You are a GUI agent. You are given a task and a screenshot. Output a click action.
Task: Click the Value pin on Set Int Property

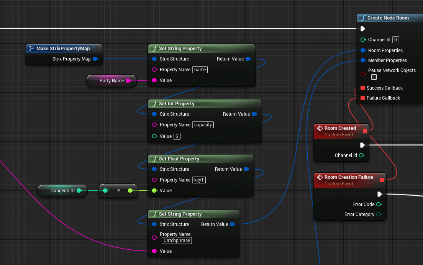154,136
